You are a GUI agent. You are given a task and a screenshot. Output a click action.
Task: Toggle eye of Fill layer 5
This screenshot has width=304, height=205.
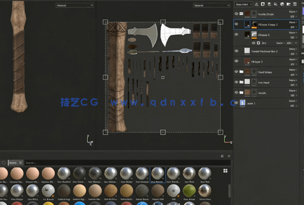click(237, 35)
